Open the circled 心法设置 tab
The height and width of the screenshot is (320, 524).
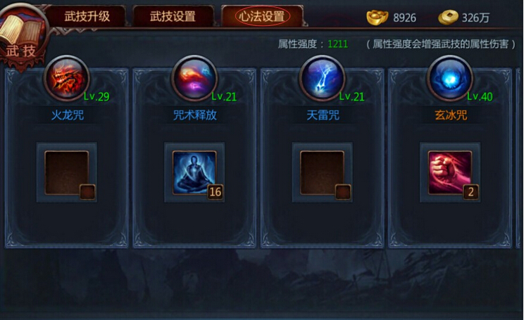262,16
